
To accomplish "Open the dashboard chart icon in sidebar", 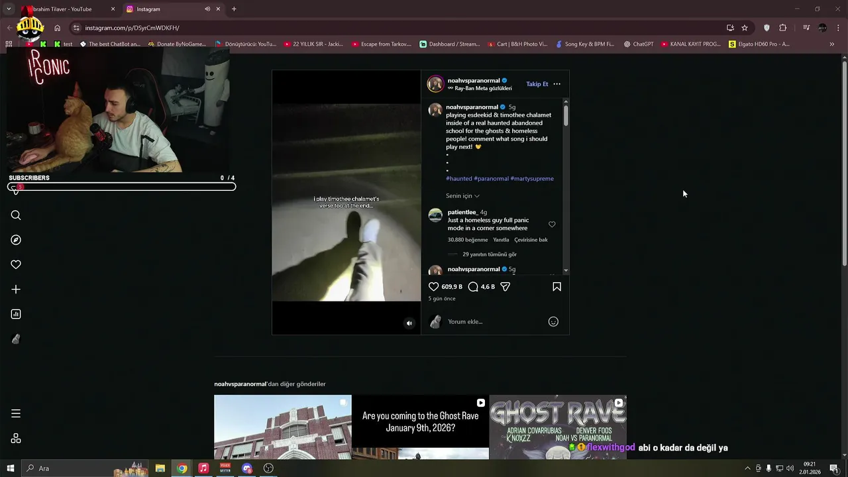I will pos(16,314).
